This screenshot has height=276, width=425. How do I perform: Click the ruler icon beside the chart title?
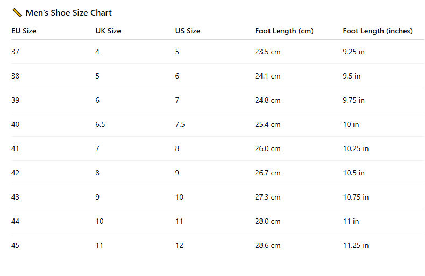click(17, 12)
